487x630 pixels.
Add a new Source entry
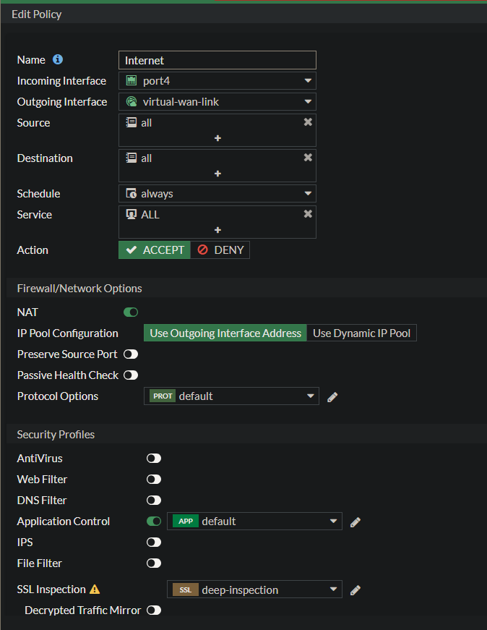click(x=217, y=138)
